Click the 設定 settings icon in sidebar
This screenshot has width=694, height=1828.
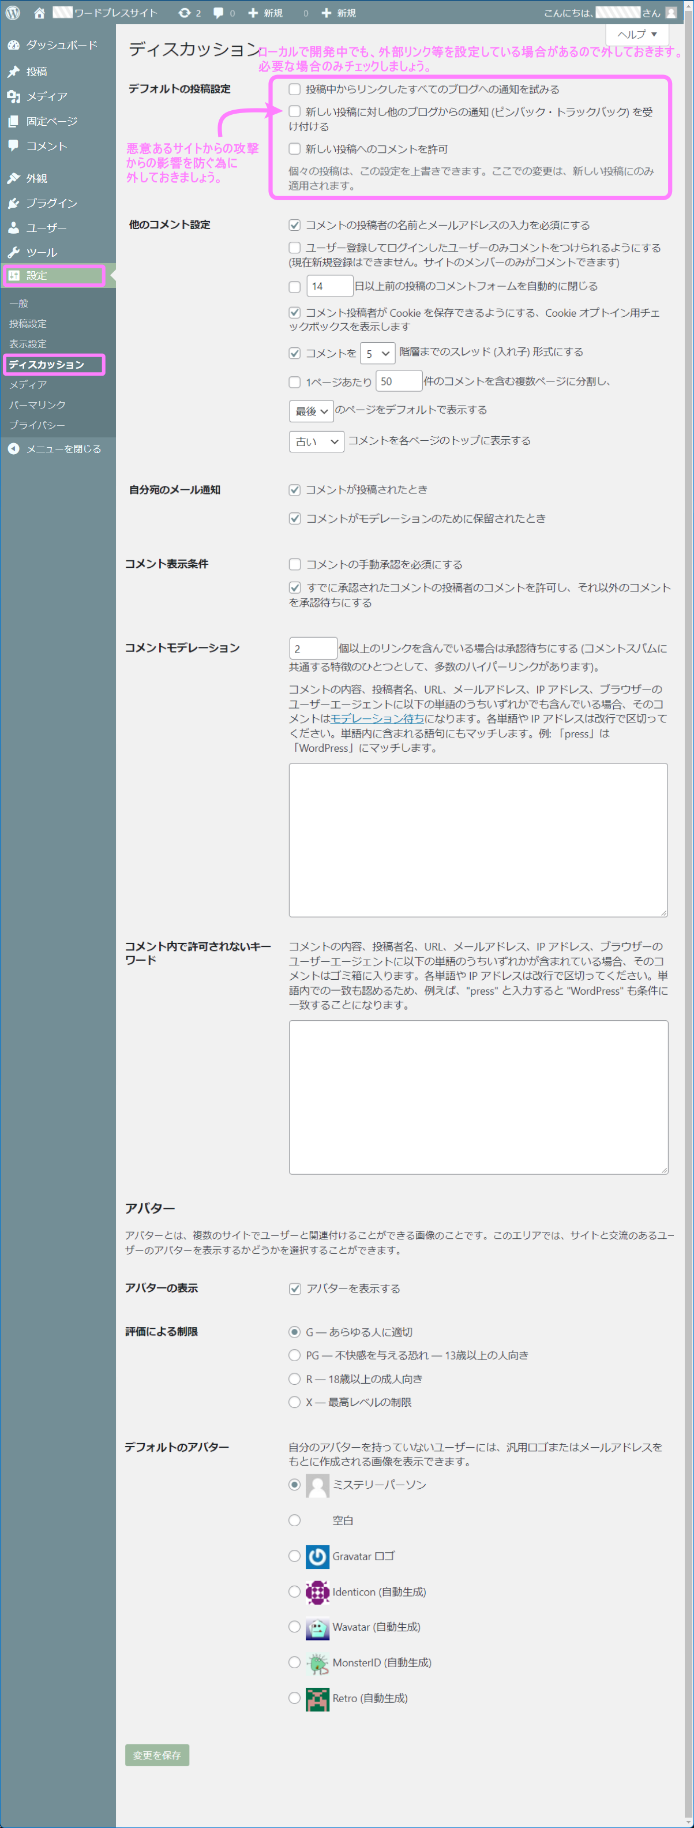pyautogui.click(x=13, y=275)
